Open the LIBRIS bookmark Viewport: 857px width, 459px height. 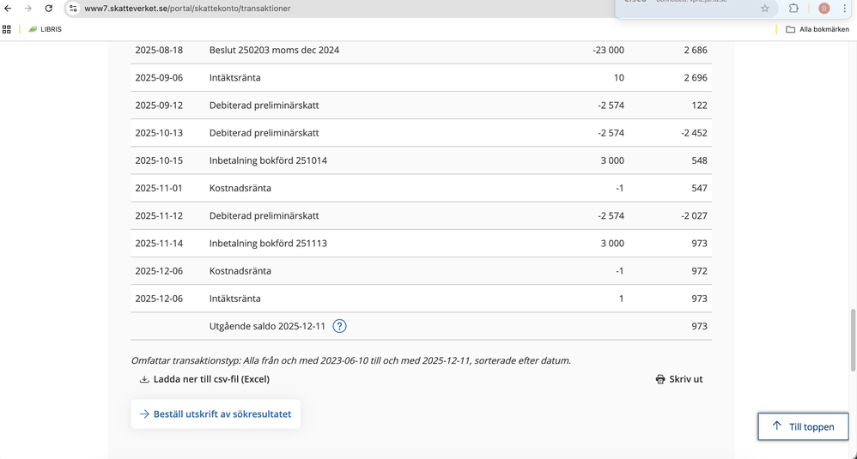tap(45, 29)
